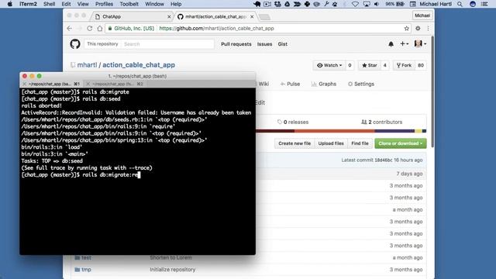Click the browser back arrow
496x279 pixels.
tap(70, 29)
